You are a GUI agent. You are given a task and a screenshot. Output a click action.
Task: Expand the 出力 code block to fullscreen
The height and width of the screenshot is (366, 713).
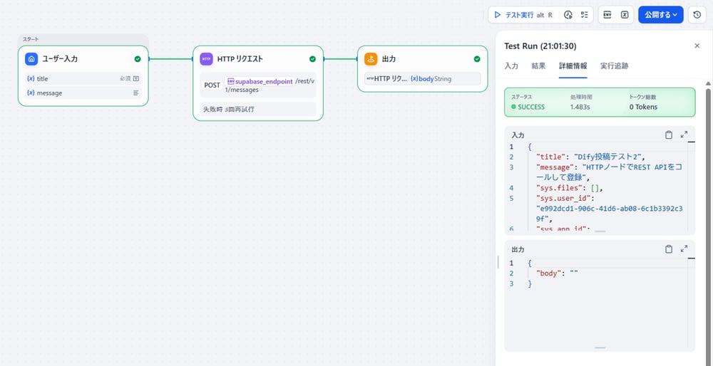pyautogui.click(x=684, y=249)
